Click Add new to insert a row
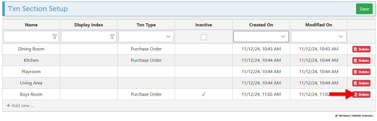 coord(20,106)
